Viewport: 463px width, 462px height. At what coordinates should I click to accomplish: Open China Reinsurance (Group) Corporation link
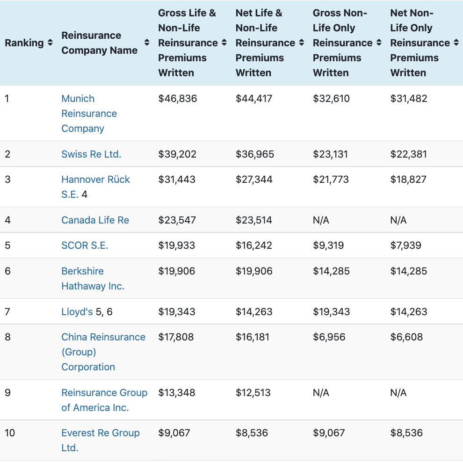[103, 352]
